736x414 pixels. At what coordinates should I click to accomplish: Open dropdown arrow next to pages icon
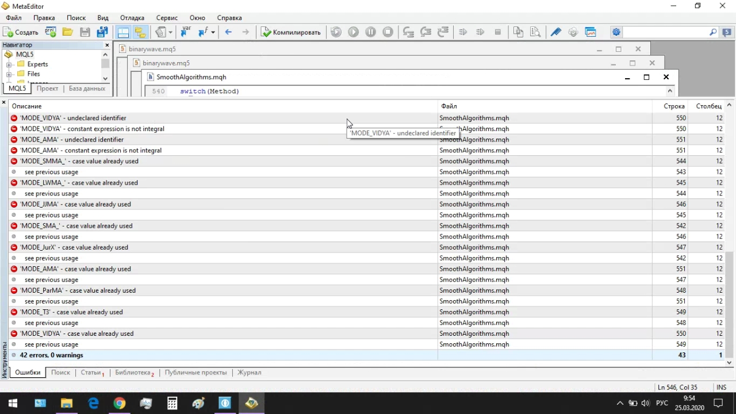171,32
